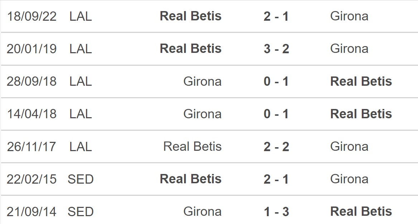
Task: Click the 2 - 2 draw score
Action: click(276, 146)
